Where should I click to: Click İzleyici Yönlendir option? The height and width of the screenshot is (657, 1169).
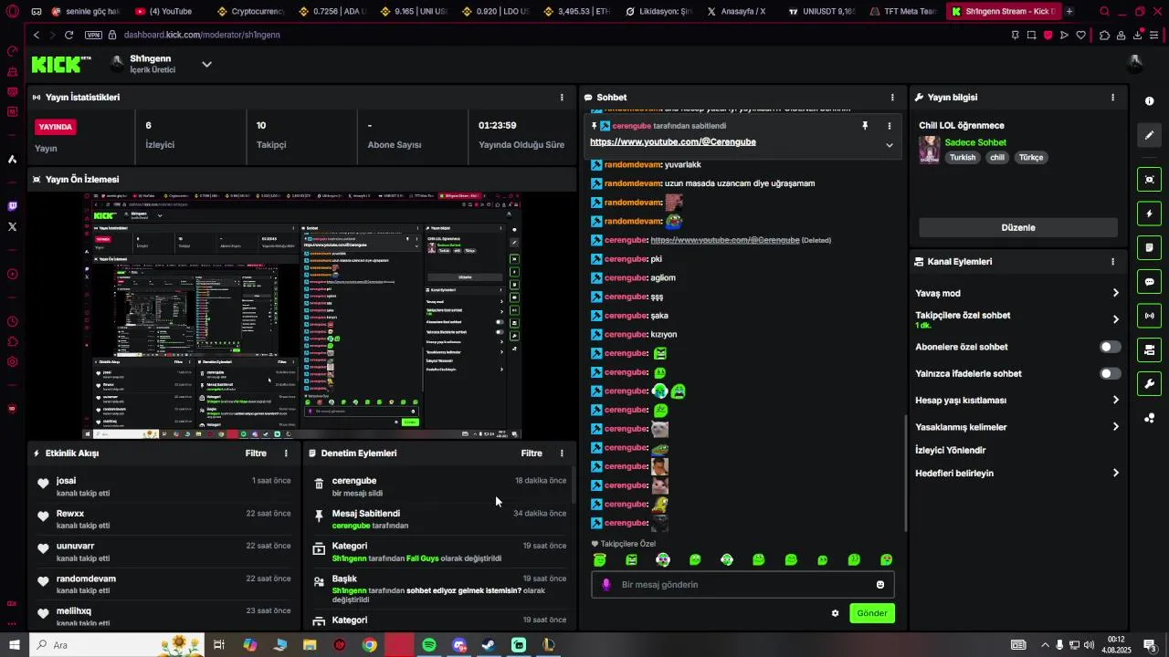[x=950, y=450]
